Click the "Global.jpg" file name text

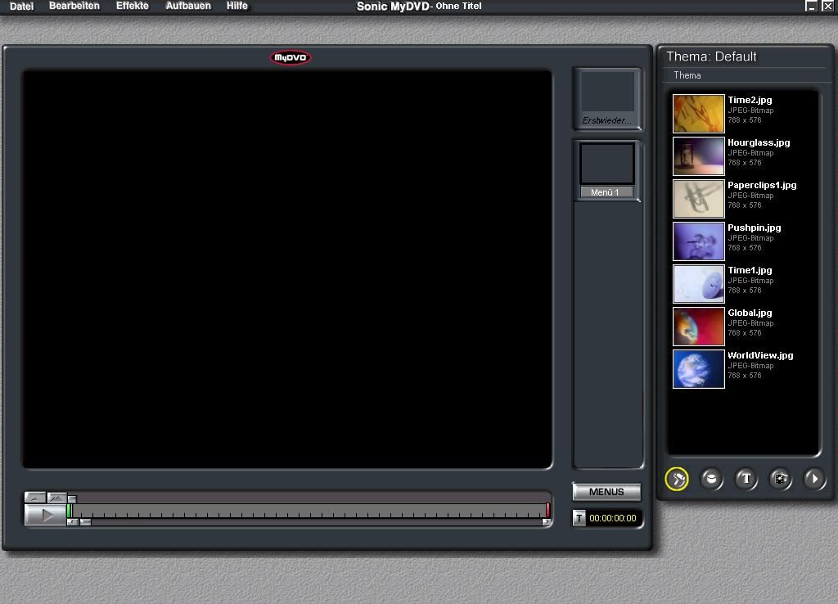click(x=750, y=313)
